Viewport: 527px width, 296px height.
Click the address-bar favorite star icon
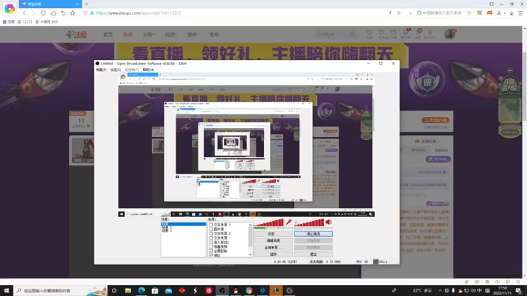click(x=399, y=13)
